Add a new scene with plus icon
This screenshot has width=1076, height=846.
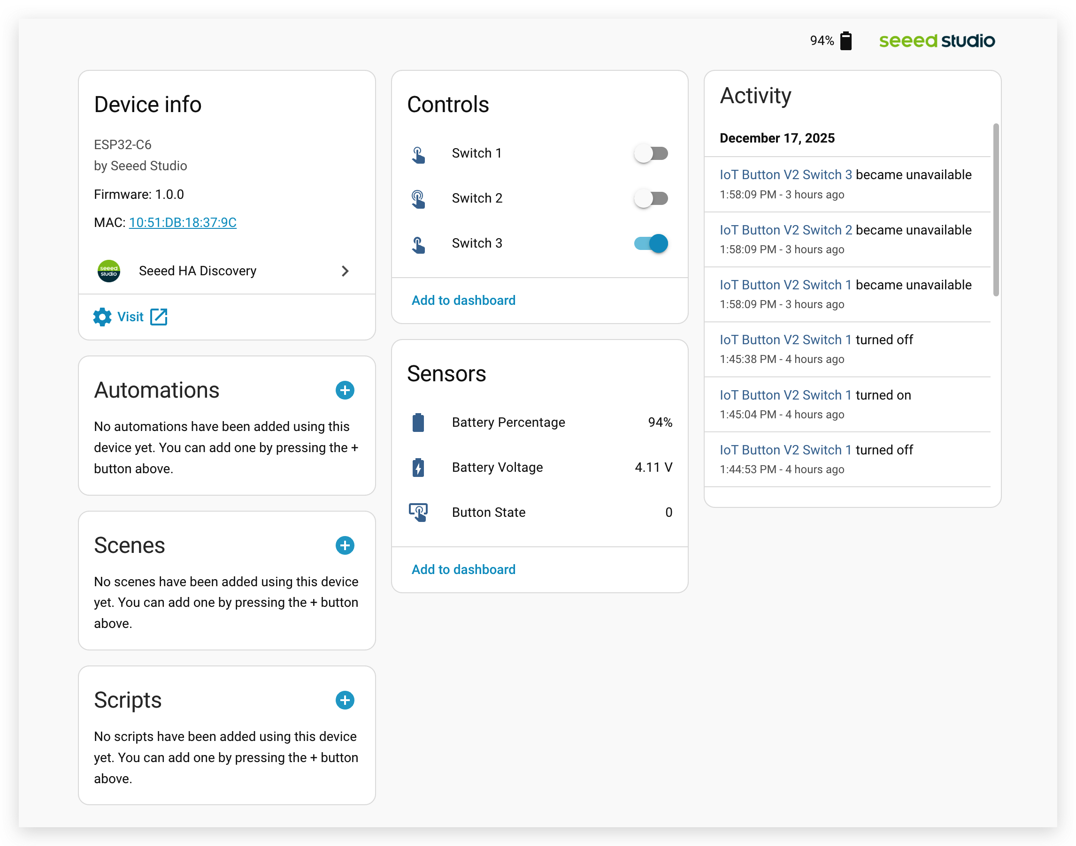coord(345,545)
